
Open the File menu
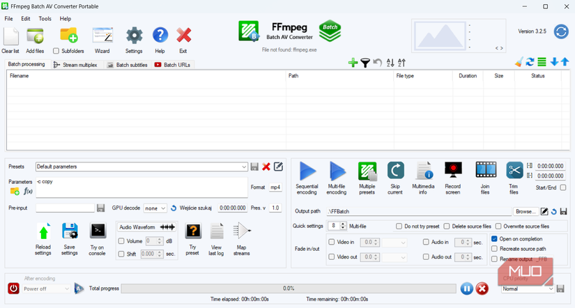pyautogui.click(x=8, y=19)
